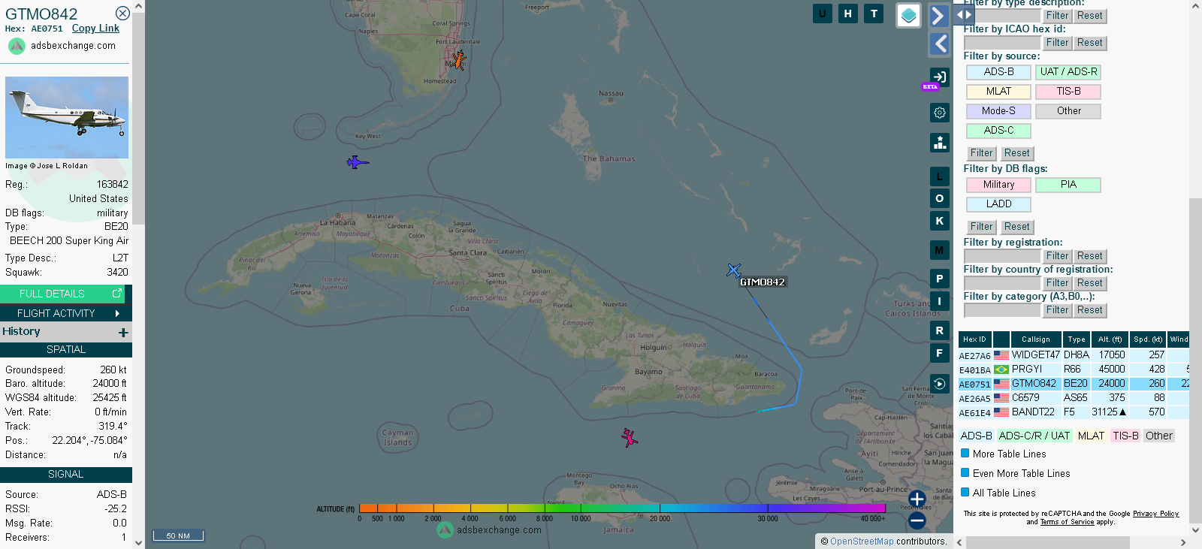Toggle the O map option button

(939, 198)
